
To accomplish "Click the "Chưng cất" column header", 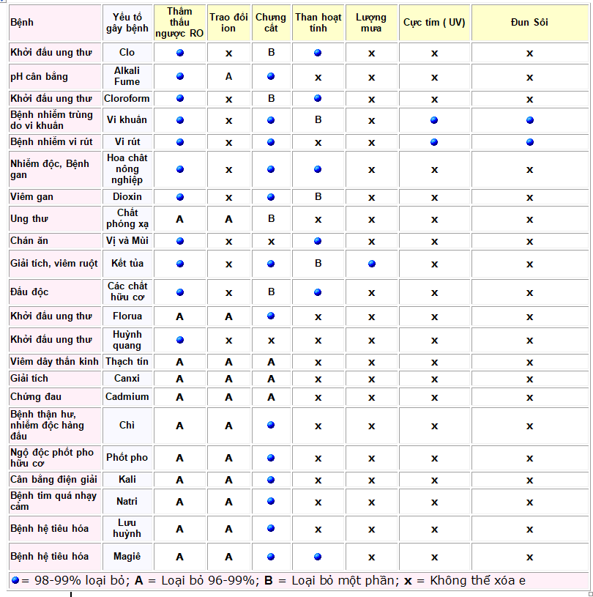I will point(271,23).
